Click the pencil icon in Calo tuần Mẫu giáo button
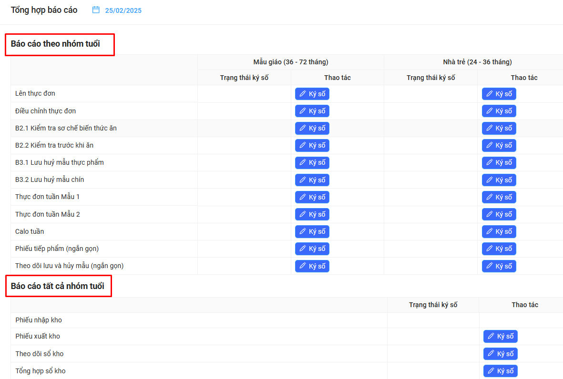 click(x=303, y=231)
